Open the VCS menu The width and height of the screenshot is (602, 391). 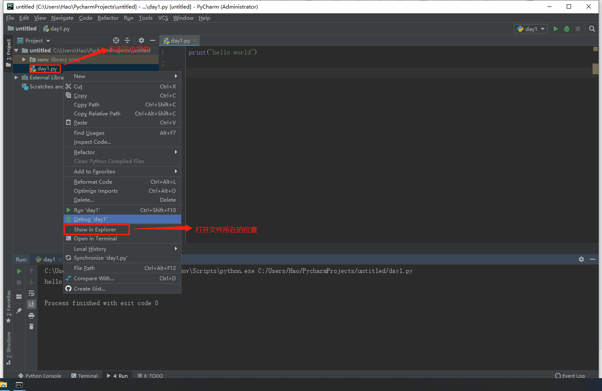tap(163, 18)
